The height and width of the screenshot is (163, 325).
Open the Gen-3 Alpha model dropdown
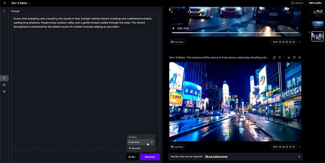(x=21, y=3)
